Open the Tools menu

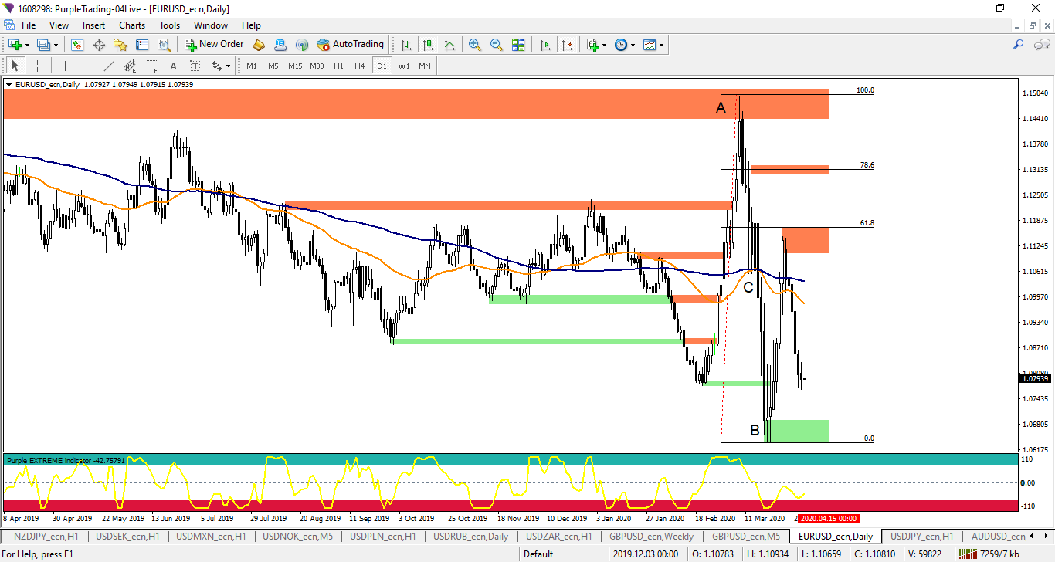tap(169, 25)
